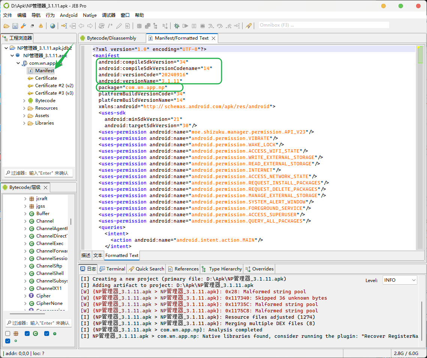Click the yellow warning notifications icon

[41, 26]
